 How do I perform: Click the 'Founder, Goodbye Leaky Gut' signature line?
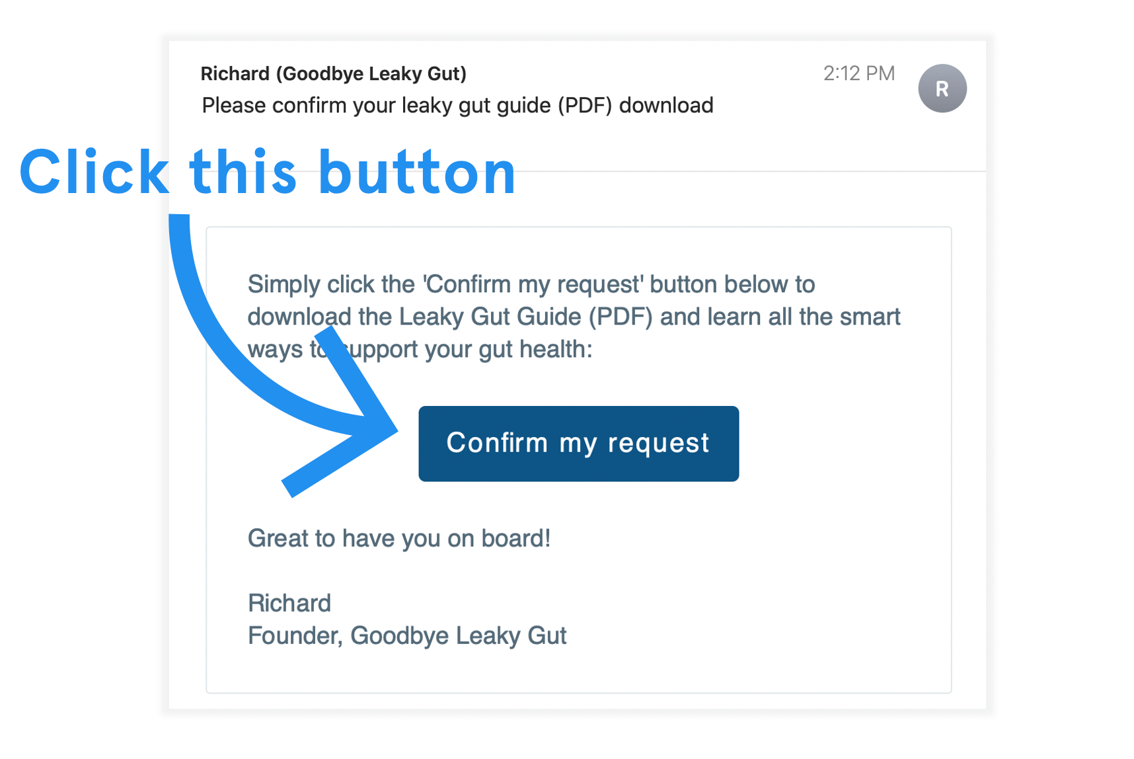406,635
